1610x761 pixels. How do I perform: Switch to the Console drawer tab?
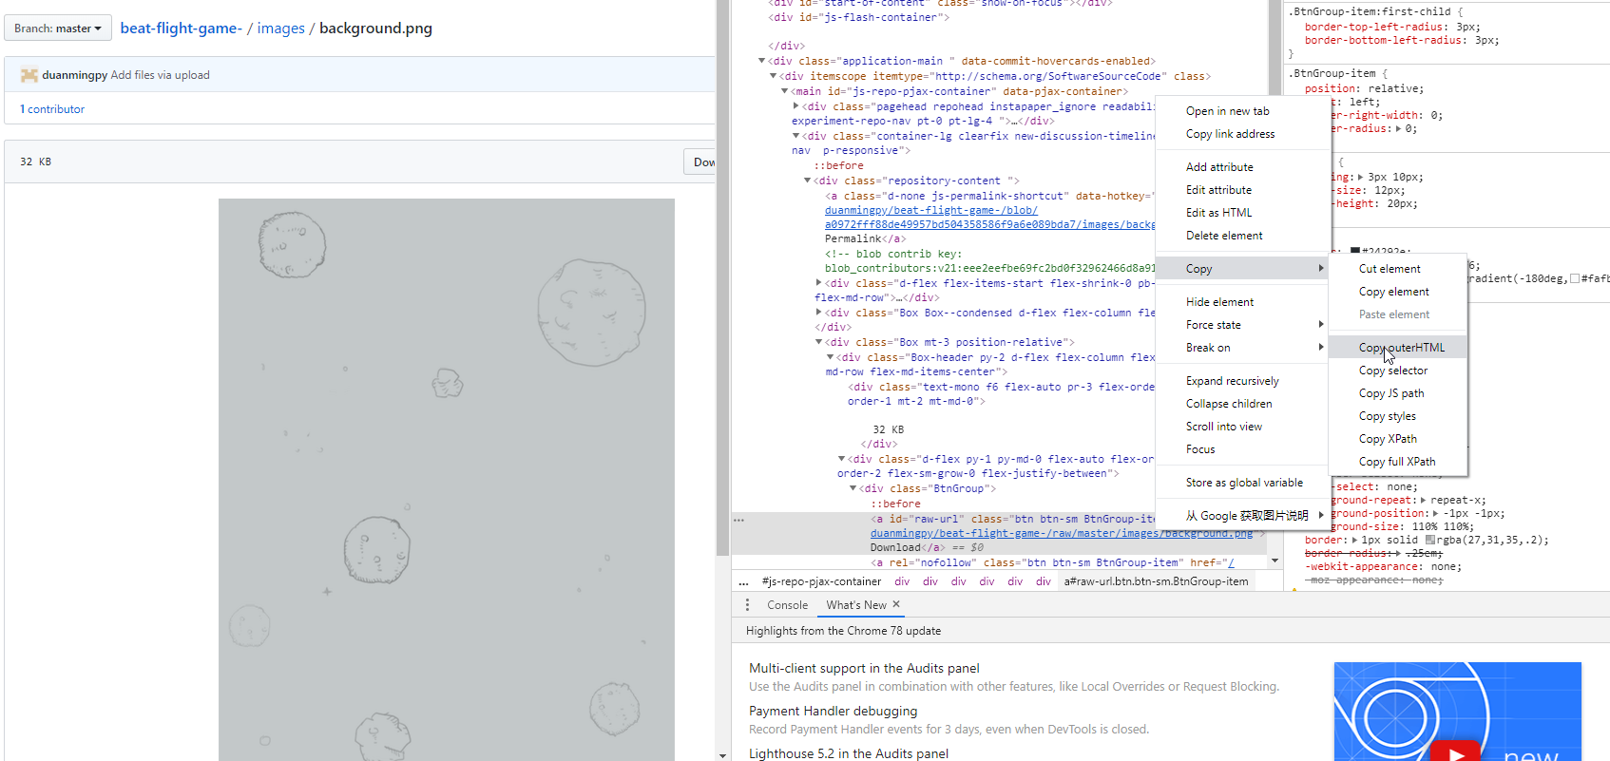[787, 605]
